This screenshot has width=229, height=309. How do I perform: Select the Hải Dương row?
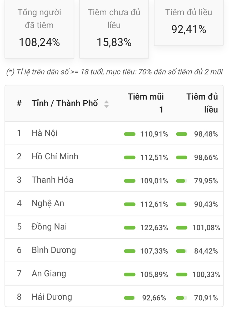click(114, 297)
